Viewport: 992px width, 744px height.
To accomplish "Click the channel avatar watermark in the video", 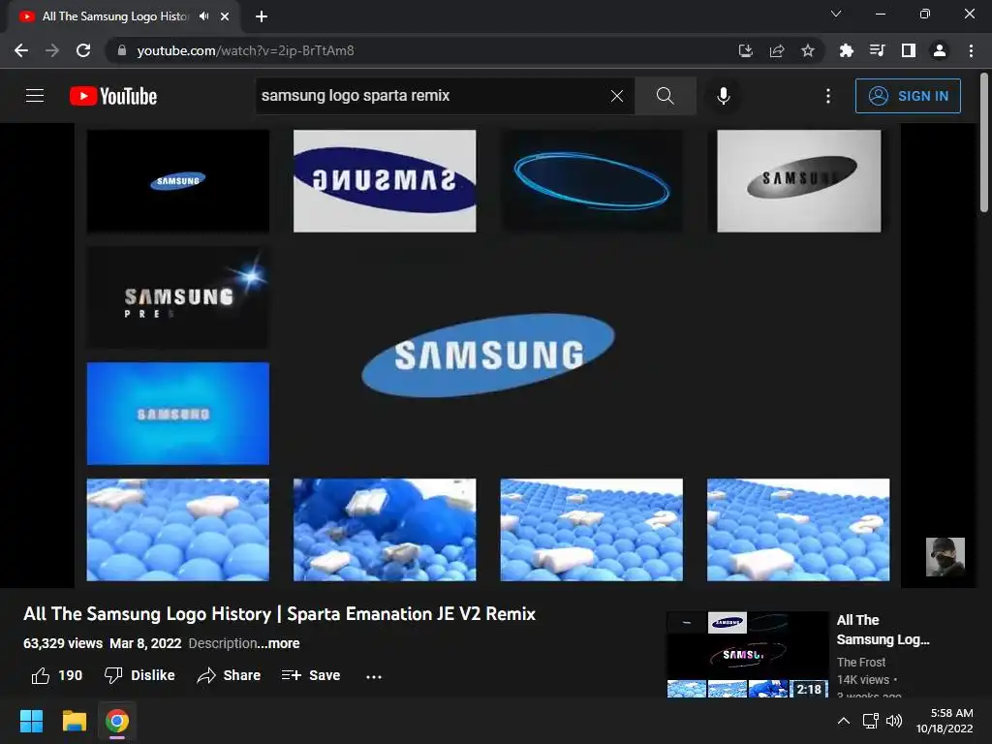I will click(x=945, y=557).
